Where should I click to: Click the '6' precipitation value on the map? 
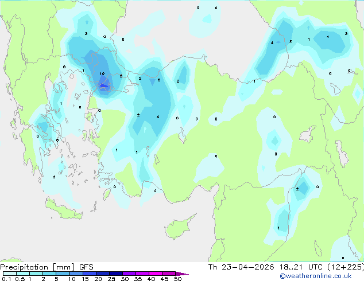click(159, 80)
